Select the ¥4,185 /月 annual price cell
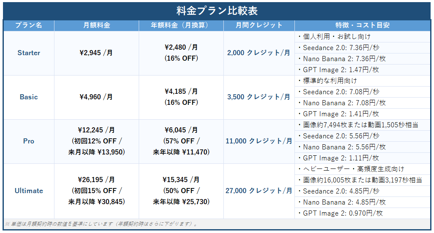This screenshot has height=233, width=434. point(181,97)
